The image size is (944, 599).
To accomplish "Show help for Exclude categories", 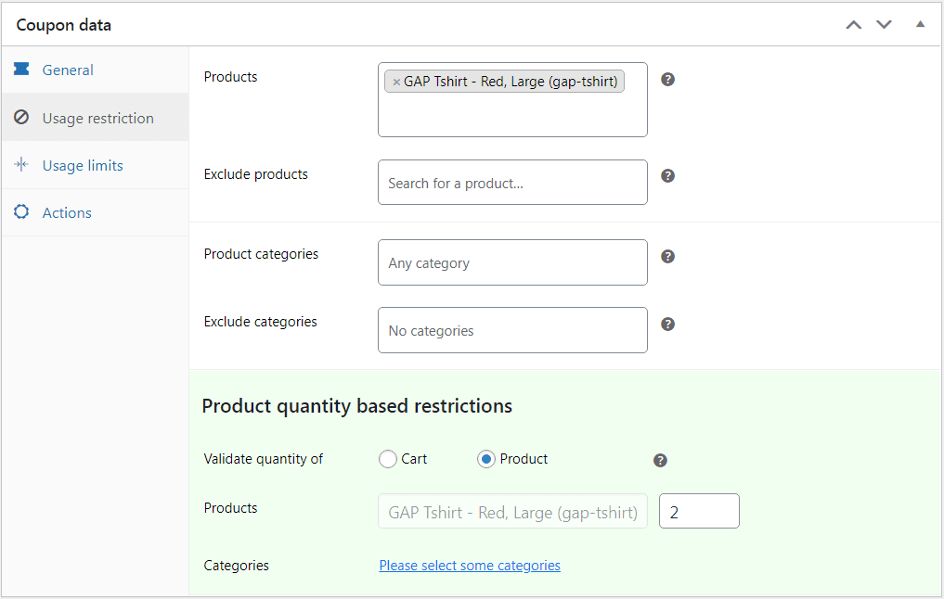I will 667,325.
